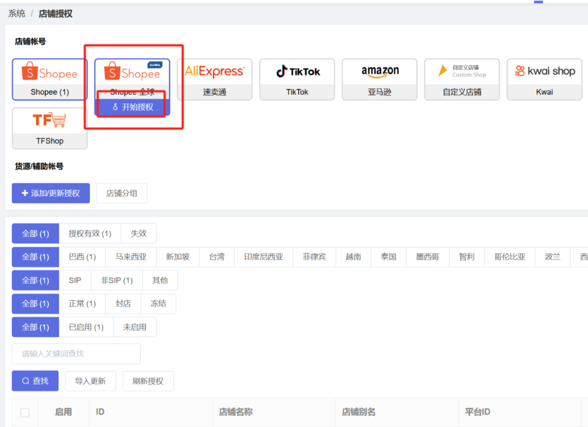This screenshot has height=427, width=588.
Task: Choose the TFShop platform card
Action: tap(50, 129)
